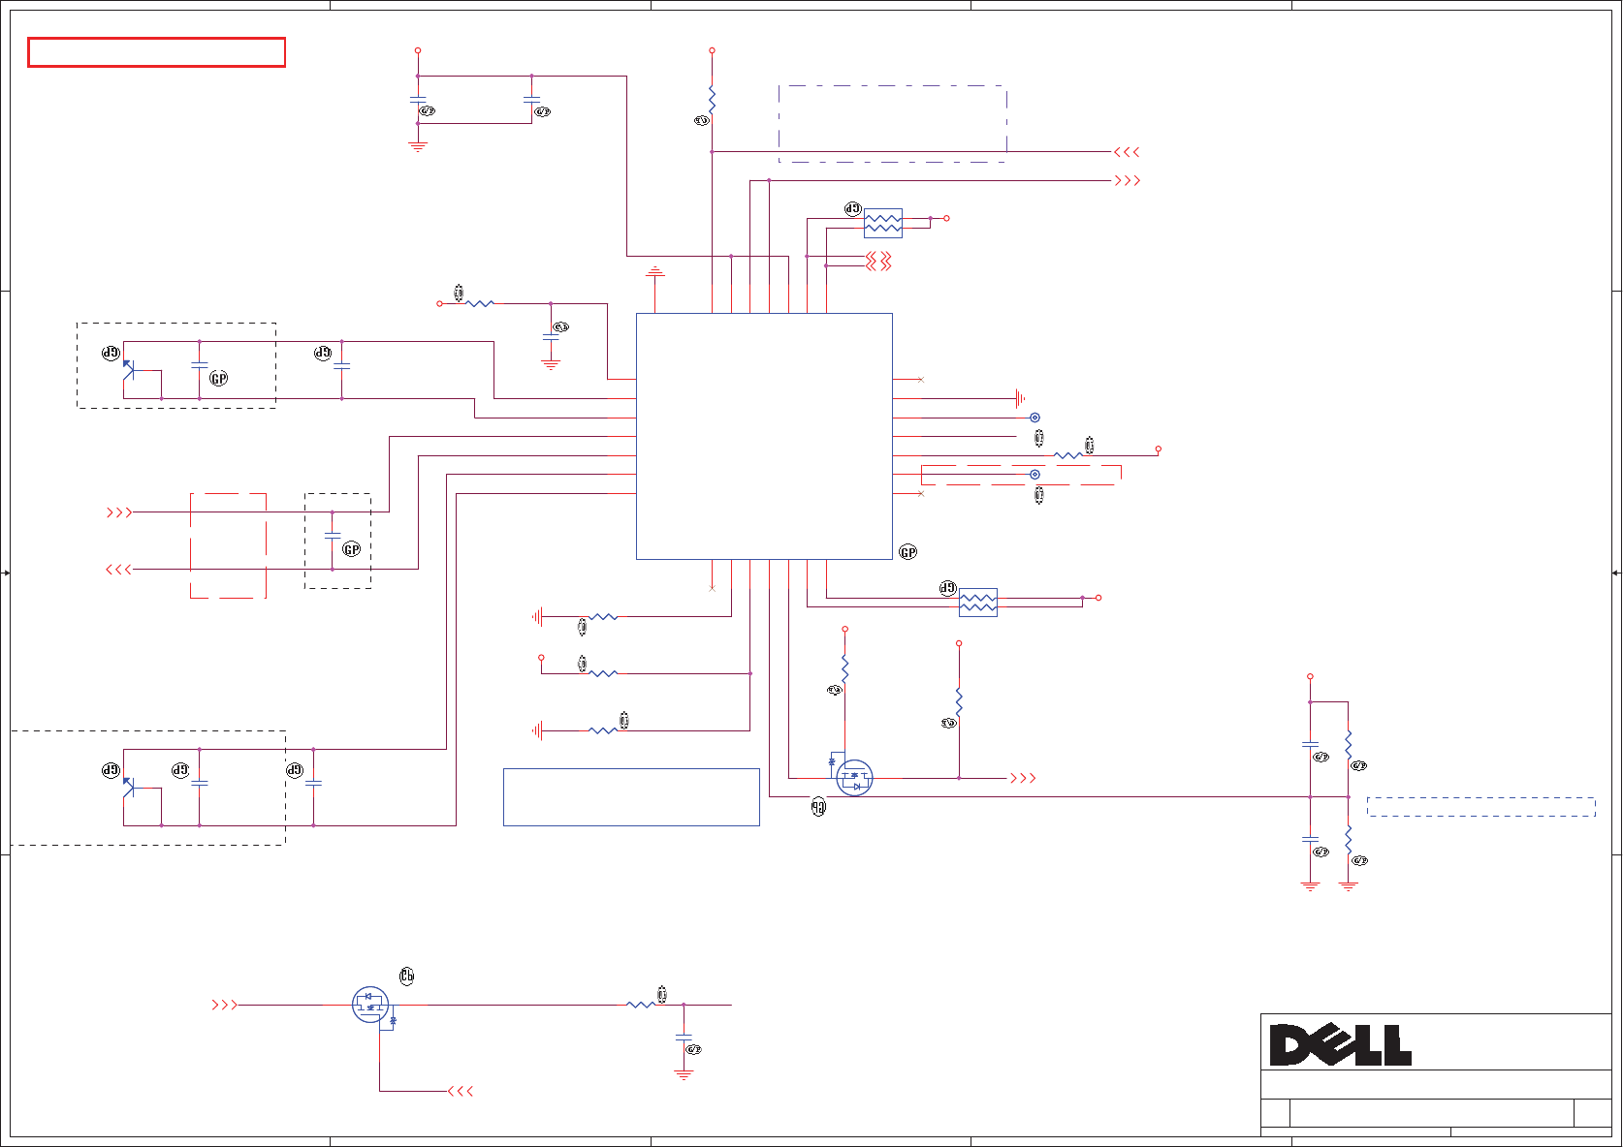Select the MOSFET symbol below the central IC
This screenshot has height=1147, width=1623.
tap(854, 778)
